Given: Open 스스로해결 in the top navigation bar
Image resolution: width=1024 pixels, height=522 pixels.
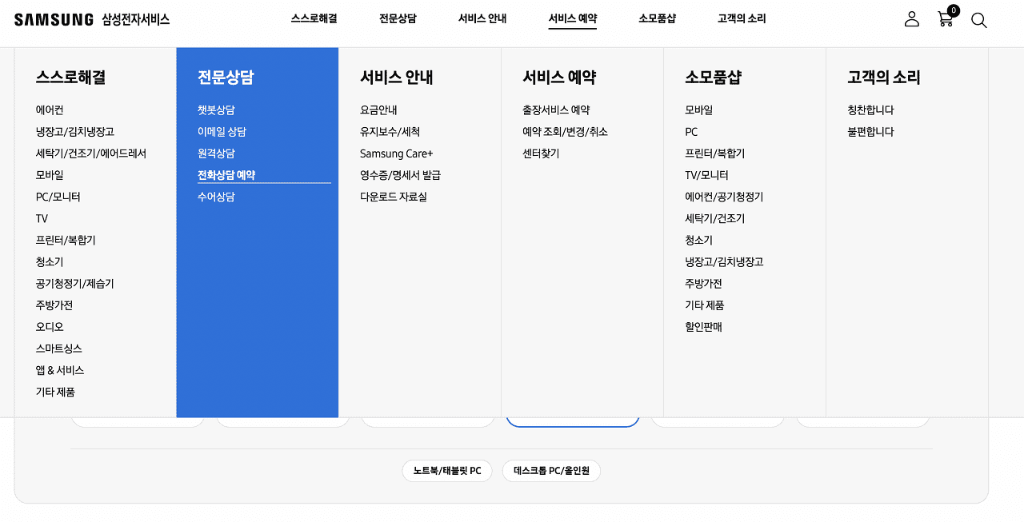Looking at the screenshot, I should (x=314, y=18).
